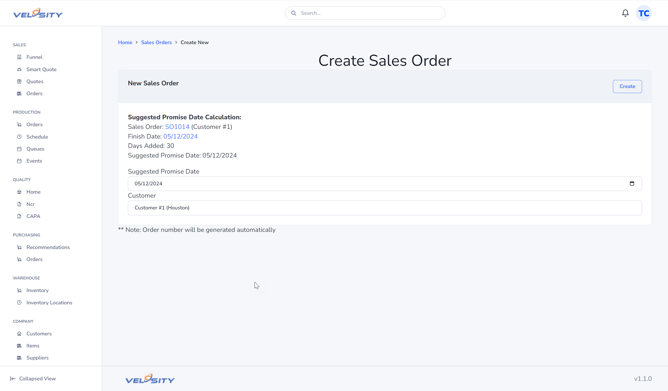Expand Sales Orders breadcrumb link
Image resolution: width=668 pixels, height=391 pixels.
pyautogui.click(x=157, y=42)
